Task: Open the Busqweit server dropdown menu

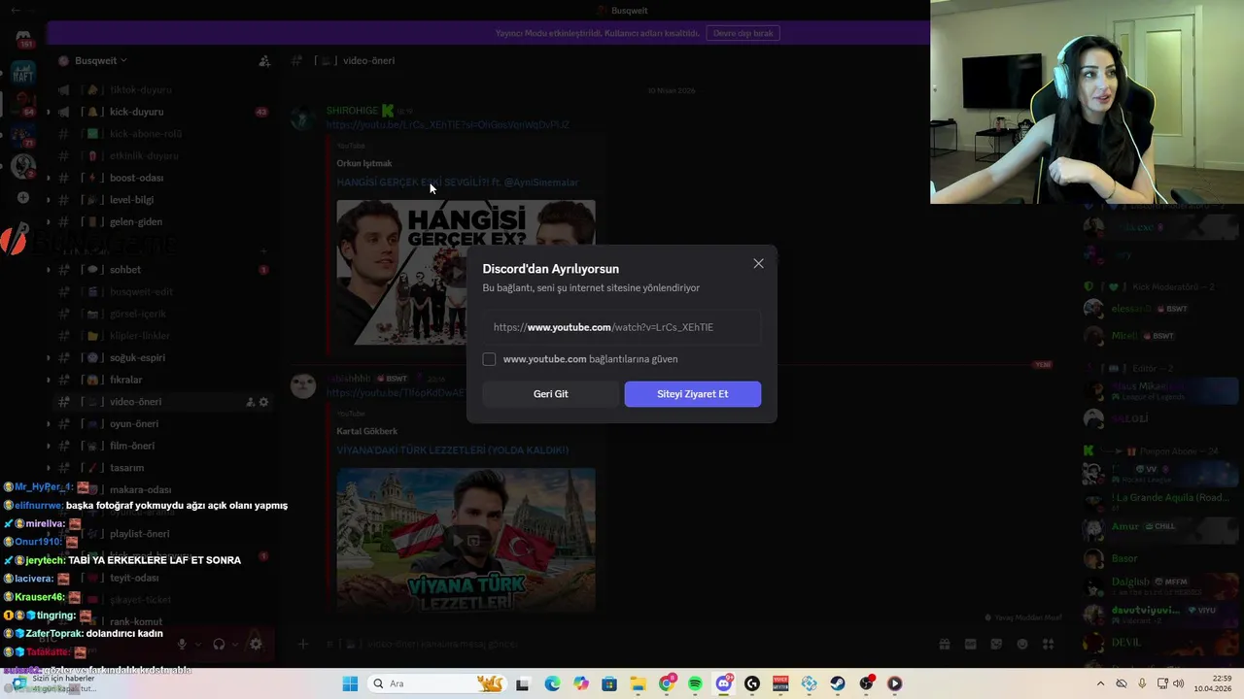Action: coord(101,60)
